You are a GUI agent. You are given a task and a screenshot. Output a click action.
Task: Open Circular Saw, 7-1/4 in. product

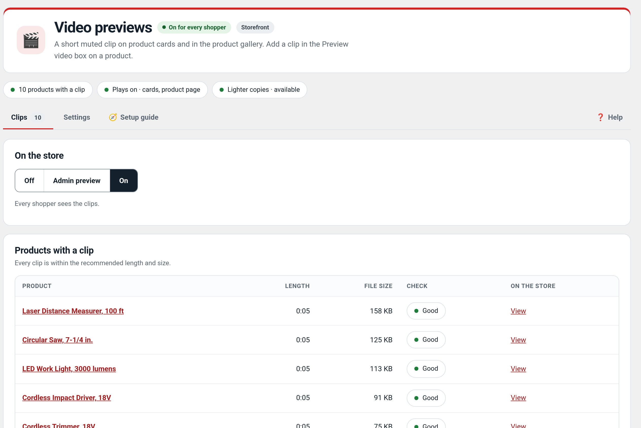coord(58,340)
